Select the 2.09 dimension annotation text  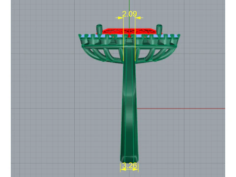[x=129, y=14]
